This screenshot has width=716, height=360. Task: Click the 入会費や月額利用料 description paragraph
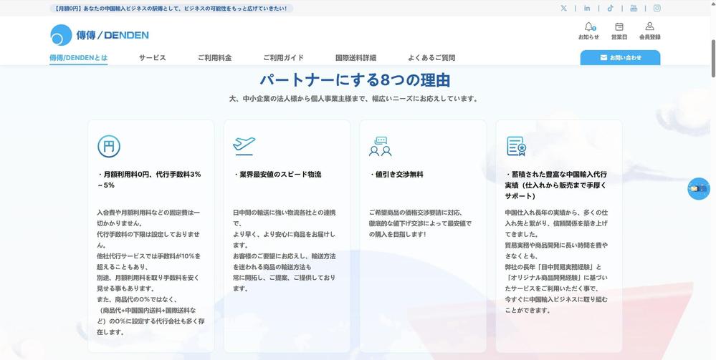[149, 272]
